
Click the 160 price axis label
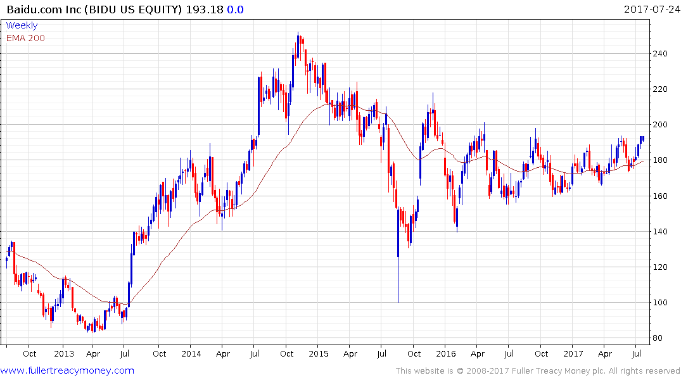click(x=659, y=196)
